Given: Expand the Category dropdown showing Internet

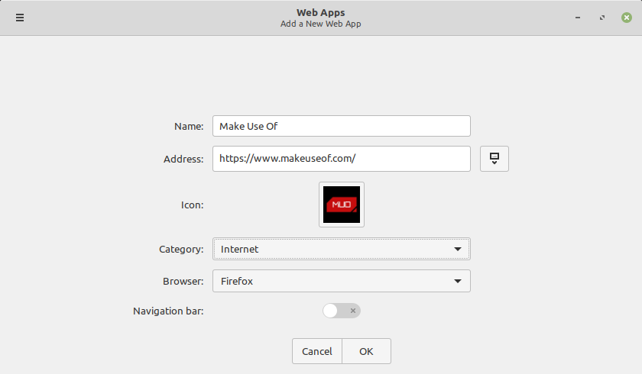Looking at the screenshot, I should pyautogui.click(x=342, y=249).
